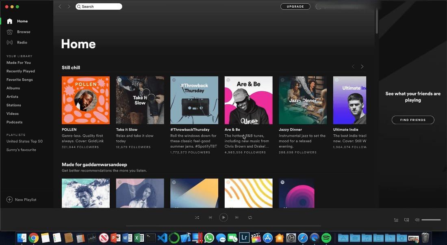Open Microsoft Excel from the dock

pos(139,238)
